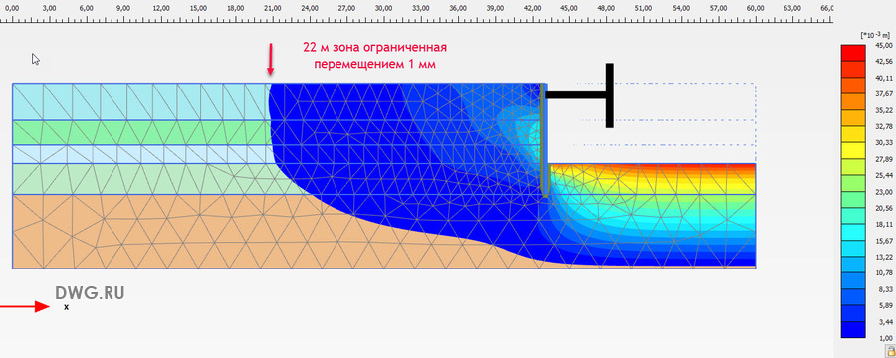Click the DWG.RU watermark text

click(90, 293)
